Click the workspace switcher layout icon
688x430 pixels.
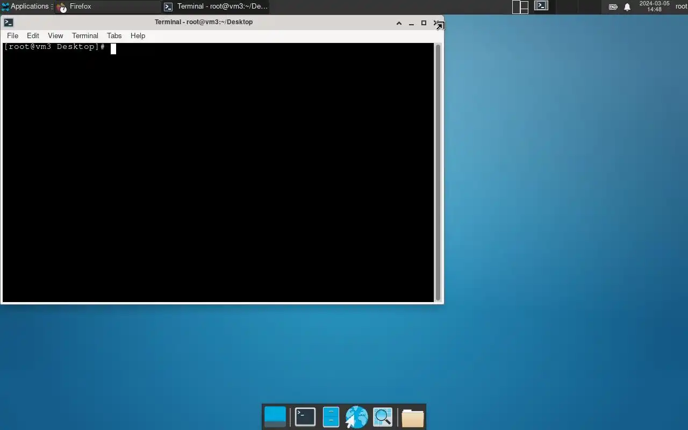click(x=520, y=6)
